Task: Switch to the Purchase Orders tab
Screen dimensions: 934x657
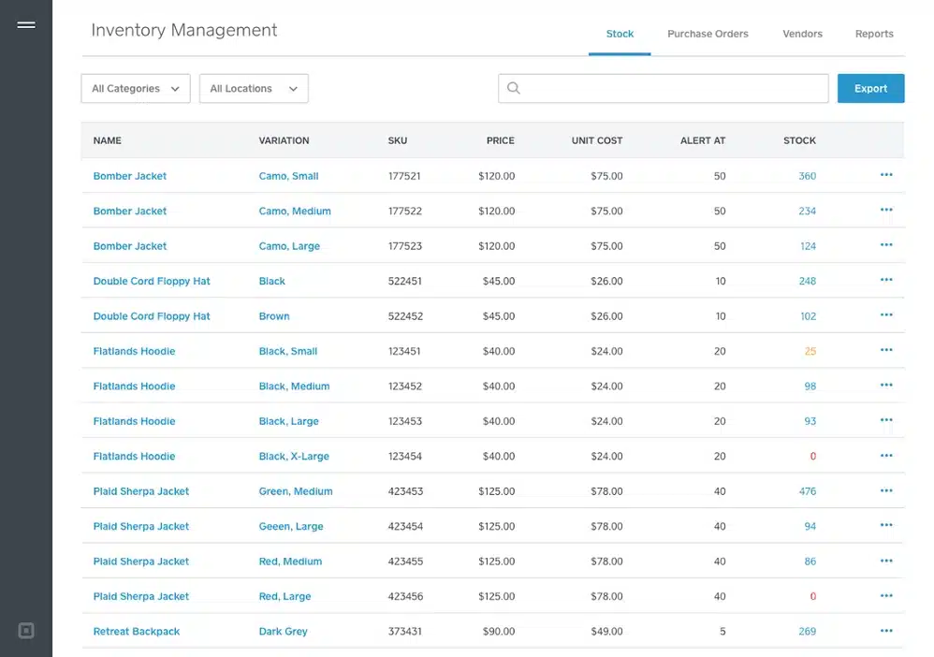Action: point(708,34)
